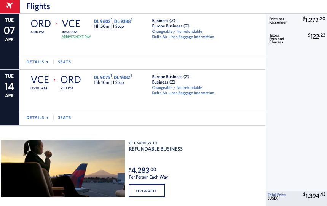This screenshot has width=327, height=206.
Task: Expand Details for the VCE to ORD flight
Action: (37, 117)
